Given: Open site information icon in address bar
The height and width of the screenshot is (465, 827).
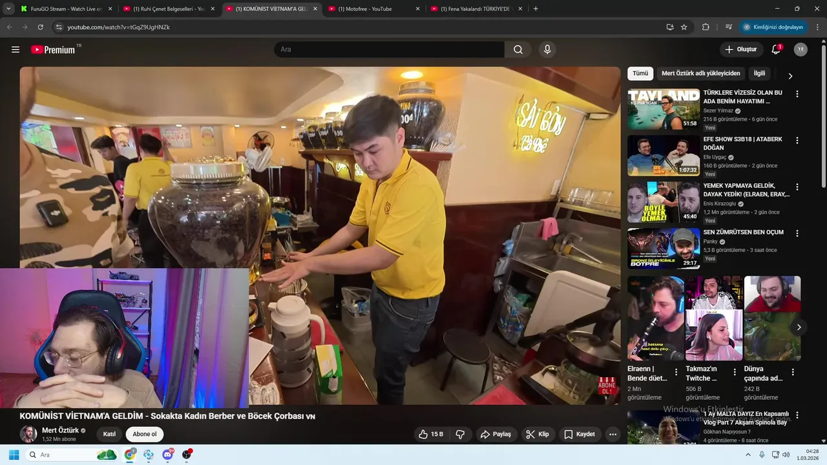Looking at the screenshot, I should [58, 27].
